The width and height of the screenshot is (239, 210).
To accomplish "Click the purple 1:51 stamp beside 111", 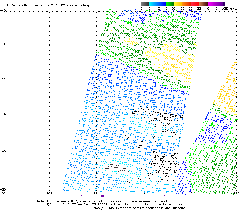I will pos(102,196).
